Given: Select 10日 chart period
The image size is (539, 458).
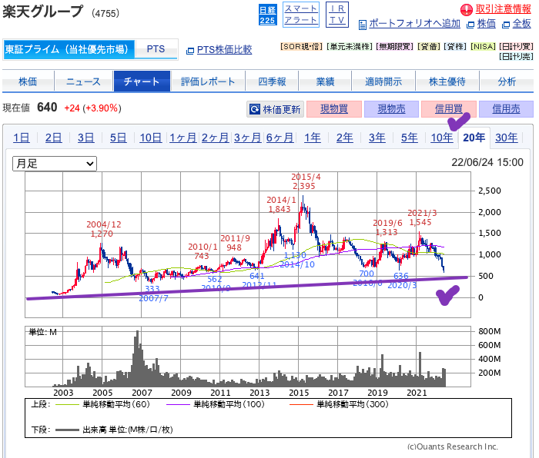Looking at the screenshot, I should 151,138.
